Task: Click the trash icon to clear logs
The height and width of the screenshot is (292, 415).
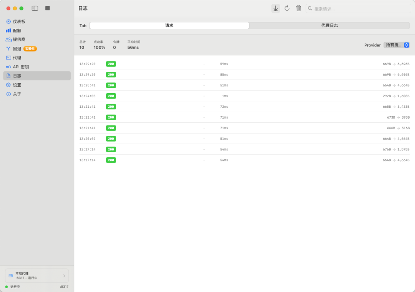Action: point(299,8)
